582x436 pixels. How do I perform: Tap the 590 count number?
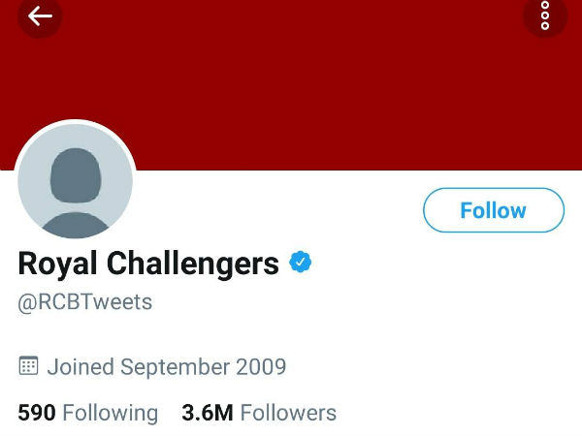point(37,413)
